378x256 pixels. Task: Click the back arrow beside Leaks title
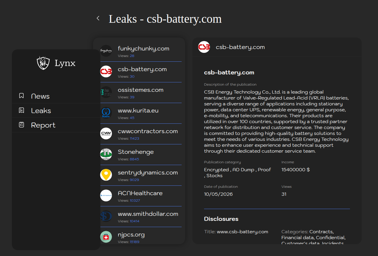pos(98,18)
